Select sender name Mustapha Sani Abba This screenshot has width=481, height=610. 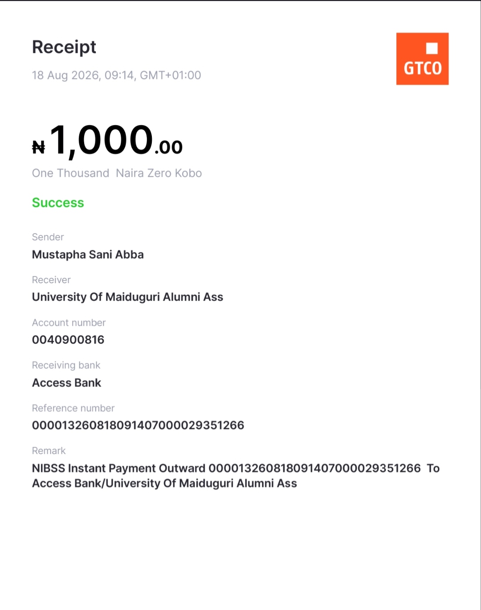[88, 255]
